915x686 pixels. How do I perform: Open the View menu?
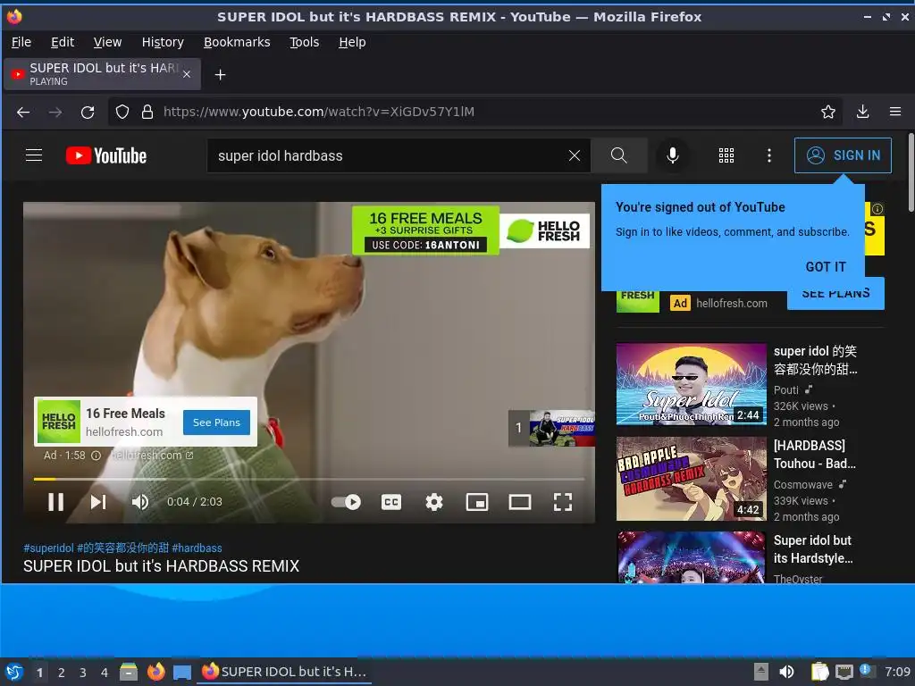coord(107,42)
